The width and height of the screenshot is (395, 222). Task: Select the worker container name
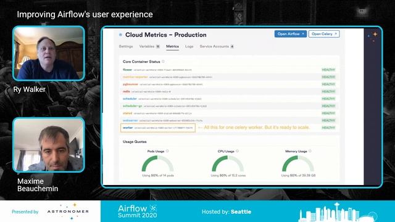click(128, 128)
